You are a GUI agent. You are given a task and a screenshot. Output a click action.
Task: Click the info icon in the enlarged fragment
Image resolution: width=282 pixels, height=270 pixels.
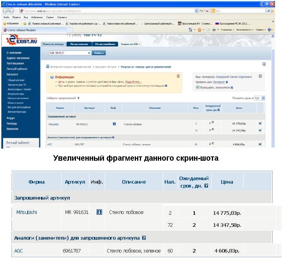click(x=99, y=212)
